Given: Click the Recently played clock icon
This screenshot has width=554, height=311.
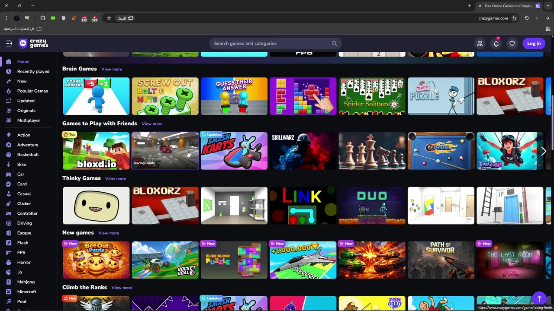Looking at the screenshot, I should click(x=9, y=71).
